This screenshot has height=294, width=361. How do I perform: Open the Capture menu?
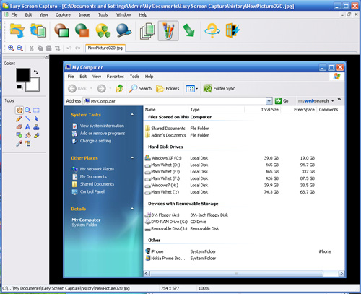click(63, 14)
